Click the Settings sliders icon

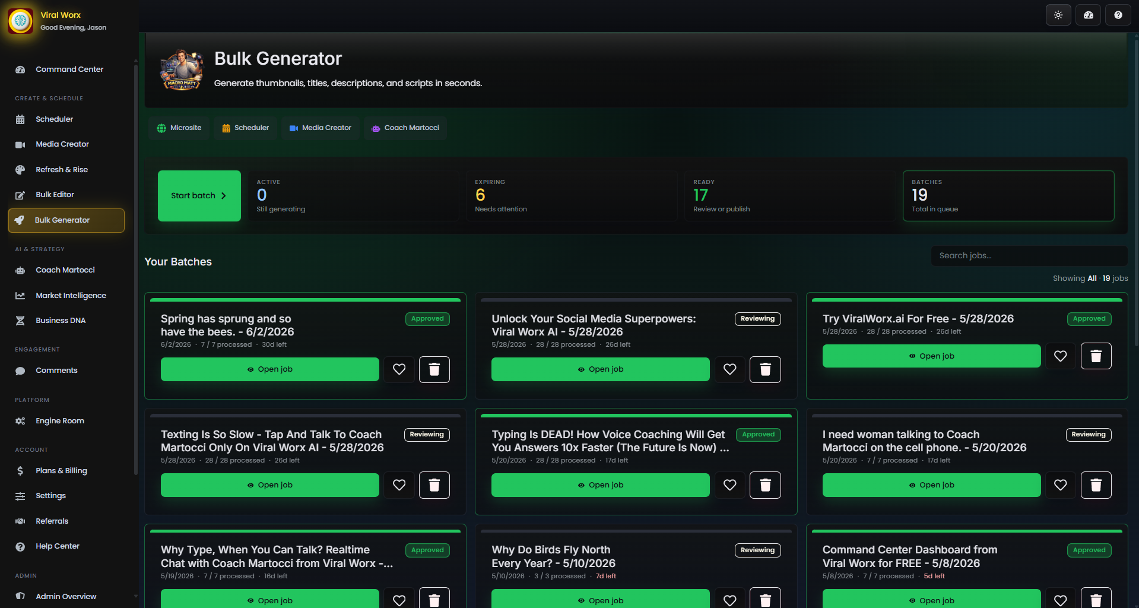[x=20, y=496]
